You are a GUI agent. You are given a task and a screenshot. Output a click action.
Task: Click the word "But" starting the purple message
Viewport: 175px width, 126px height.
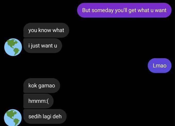pos(86,10)
